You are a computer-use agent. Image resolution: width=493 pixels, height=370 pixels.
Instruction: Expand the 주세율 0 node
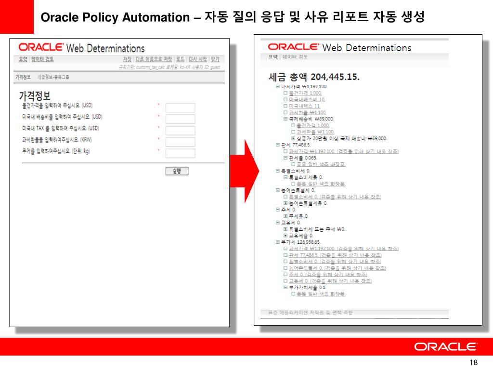point(285,216)
